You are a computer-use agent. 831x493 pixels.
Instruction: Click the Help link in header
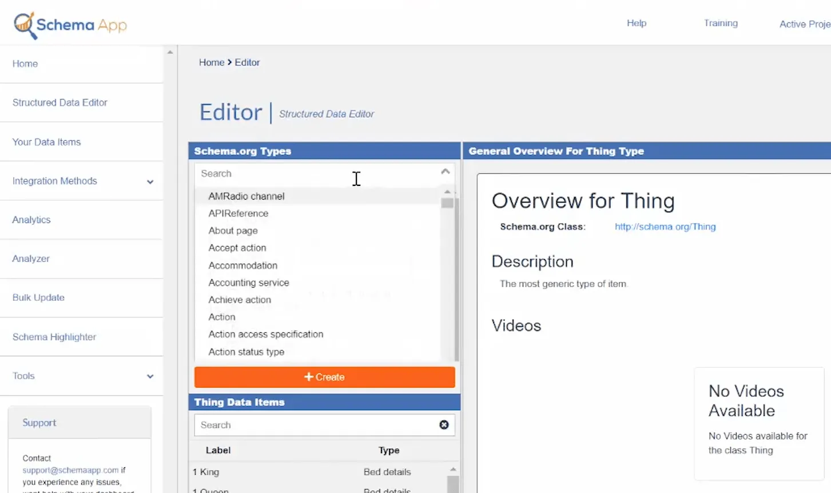[636, 23]
